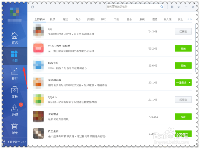Click the QQ title text
Image resolution: width=200 pixels, height=149 pixels.
tap(50, 29)
